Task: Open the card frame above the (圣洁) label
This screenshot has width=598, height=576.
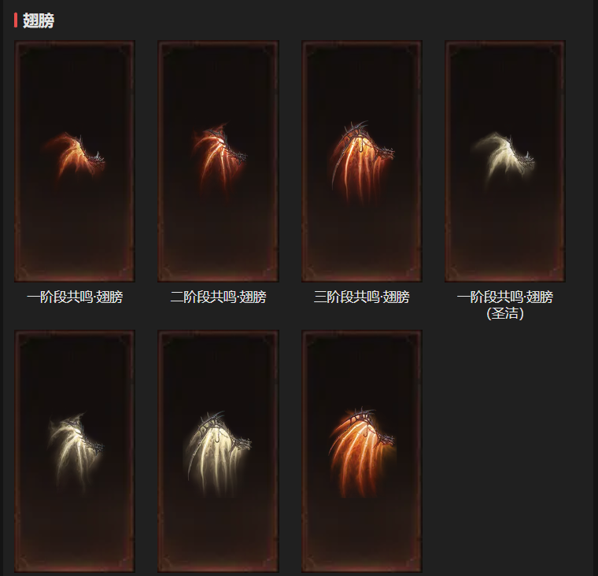Action: 505,161
